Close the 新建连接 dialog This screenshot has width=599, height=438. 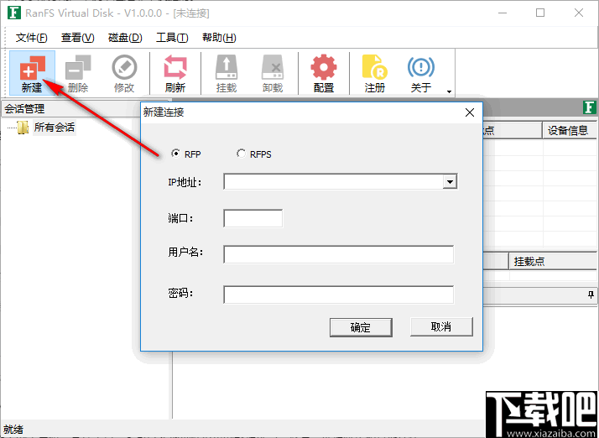pyautogui.click(x=470, y=112)
